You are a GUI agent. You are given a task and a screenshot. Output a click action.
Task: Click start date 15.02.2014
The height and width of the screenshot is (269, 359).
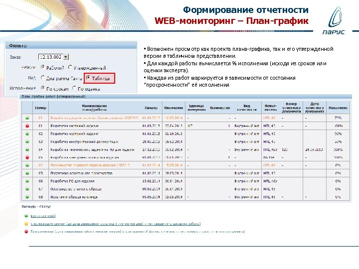tap(151, 181)
